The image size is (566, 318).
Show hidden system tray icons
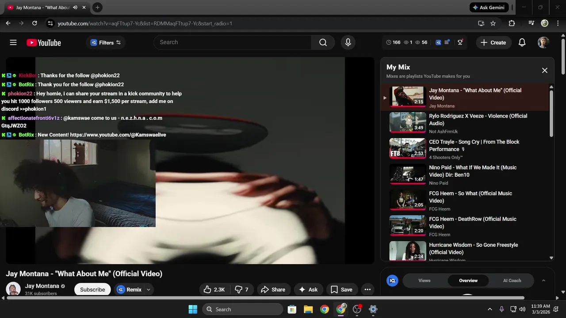click(x=490, y=309)
